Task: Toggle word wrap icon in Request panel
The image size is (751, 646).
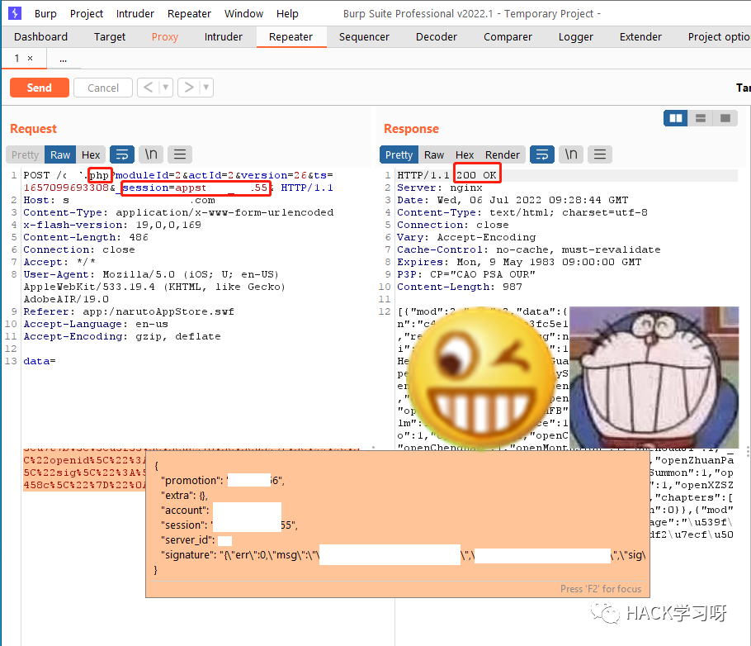Action: [122, 154]
